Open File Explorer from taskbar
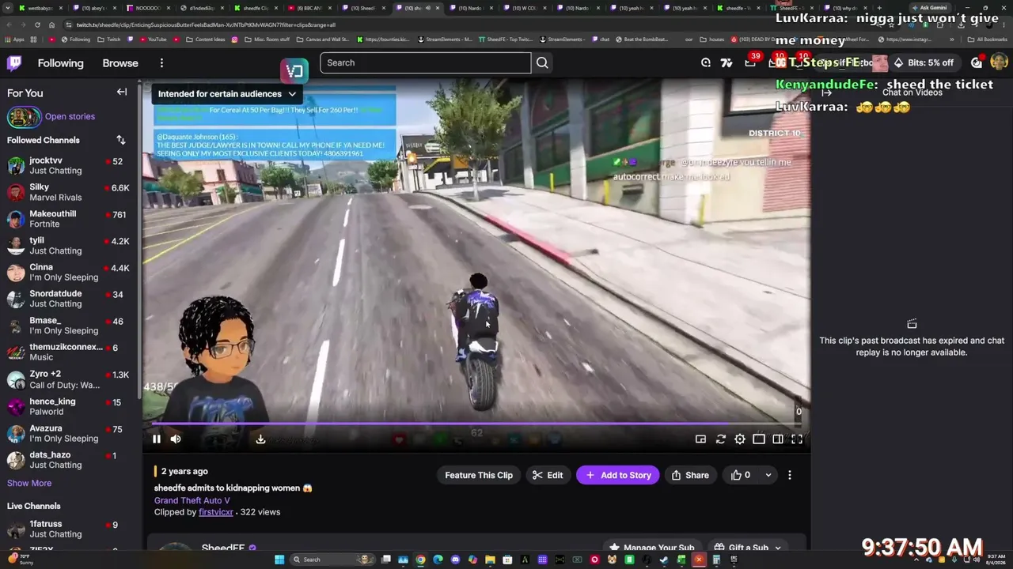This screenshot has height=569, width=1013. point(490,560)
